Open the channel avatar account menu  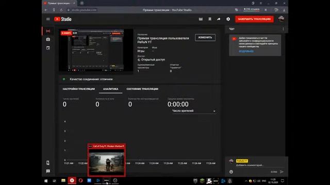[x=281, y=19]
